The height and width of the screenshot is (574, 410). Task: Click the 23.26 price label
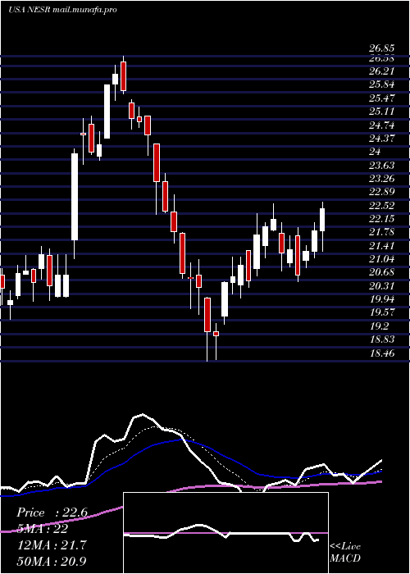tap(381, 179)
